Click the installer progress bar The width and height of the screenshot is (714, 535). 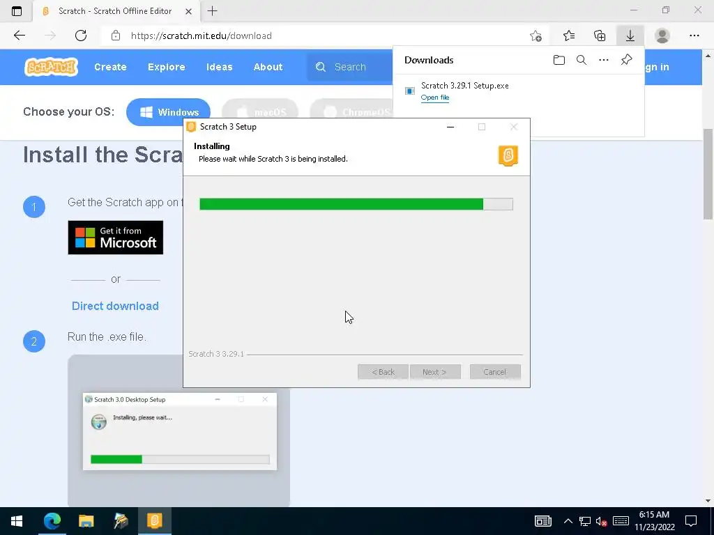point(356,204)
